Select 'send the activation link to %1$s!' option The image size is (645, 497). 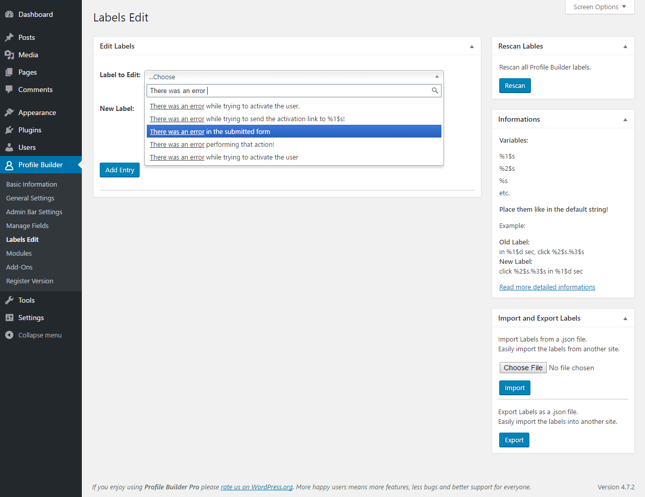[x=294, y=119]
